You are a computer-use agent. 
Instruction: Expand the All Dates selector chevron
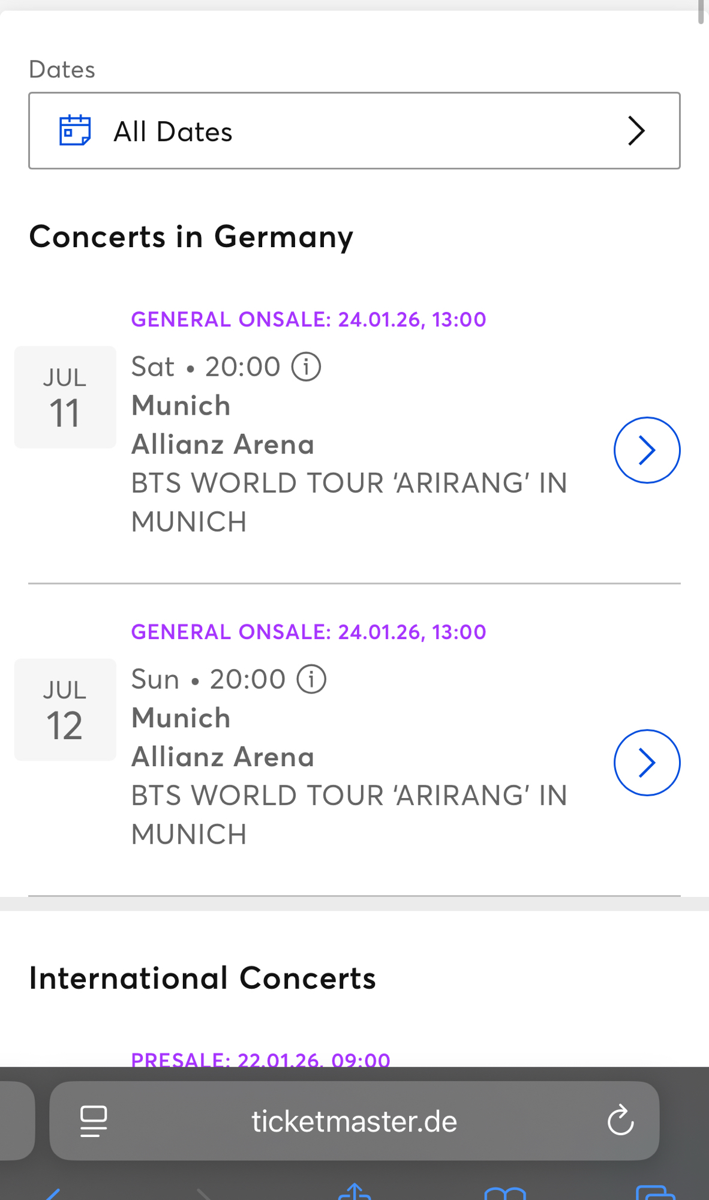click(x=636, y=131)
